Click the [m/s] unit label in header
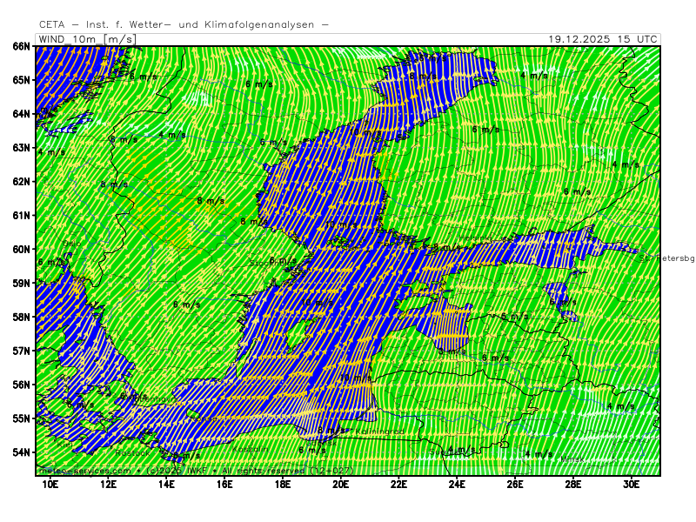Image resolution: width=696 pixels, height=522 pixels. (119, 39)
